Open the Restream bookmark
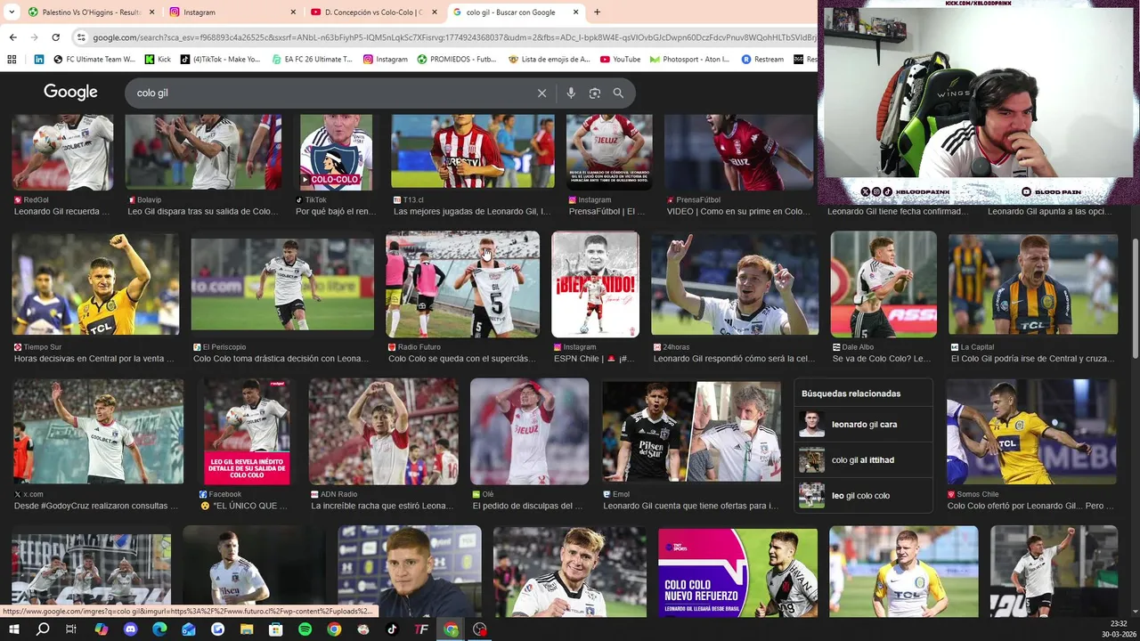This screenshot has height=641, width=1140. pyautogui.click(x=762, y=60)
